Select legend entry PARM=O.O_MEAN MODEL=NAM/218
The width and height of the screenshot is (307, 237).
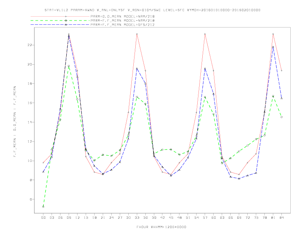[122, 16]
